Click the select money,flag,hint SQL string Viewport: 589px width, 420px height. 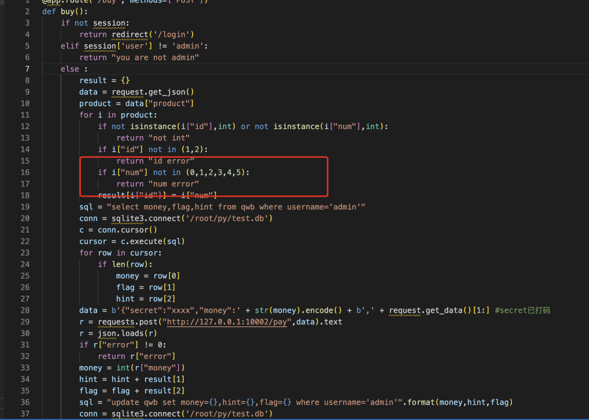pos(236,207)
